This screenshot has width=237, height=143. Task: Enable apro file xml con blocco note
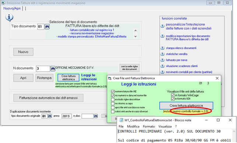click(112, 108)
